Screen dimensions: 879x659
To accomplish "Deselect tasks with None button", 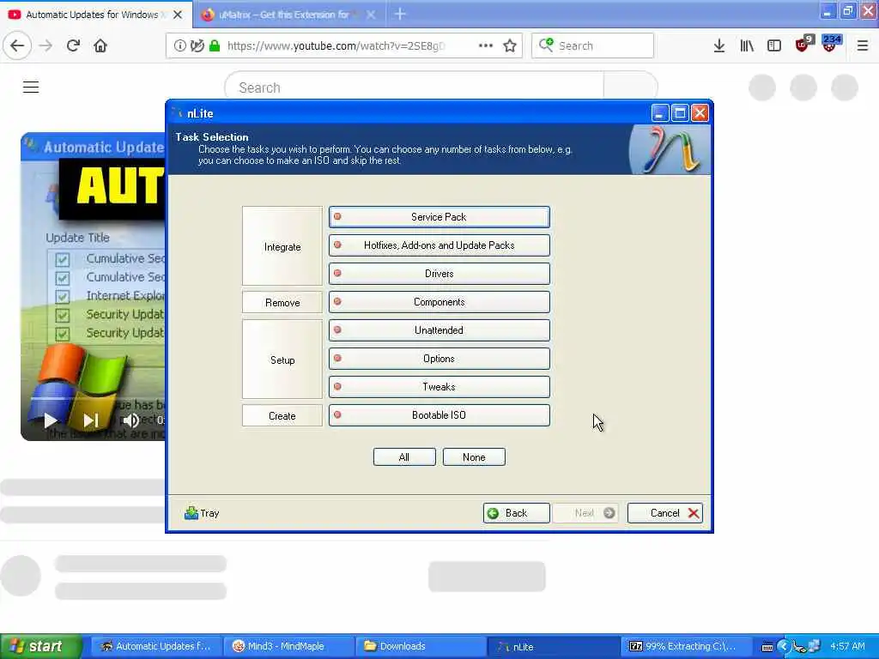I will click(x=474, y=456).
